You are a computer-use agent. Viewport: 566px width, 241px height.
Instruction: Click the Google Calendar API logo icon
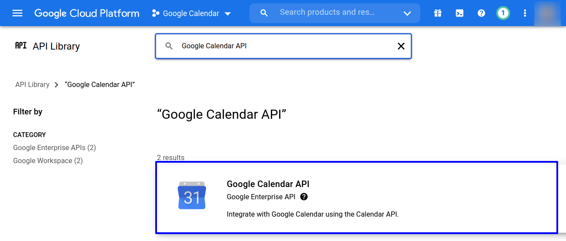click(192, 195)
